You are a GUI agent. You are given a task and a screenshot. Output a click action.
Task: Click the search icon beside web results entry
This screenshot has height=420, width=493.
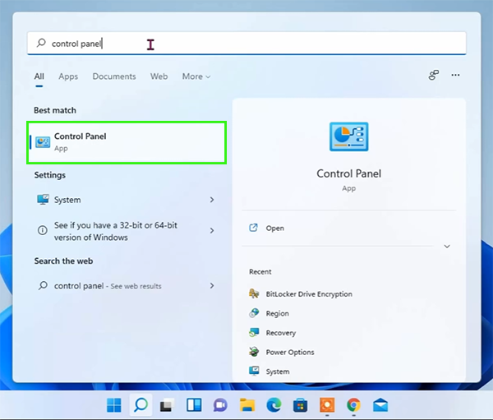[43, 286]
